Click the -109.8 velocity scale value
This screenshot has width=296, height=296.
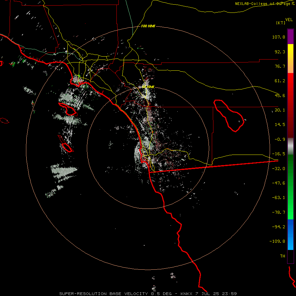click(x=277, y=241)
